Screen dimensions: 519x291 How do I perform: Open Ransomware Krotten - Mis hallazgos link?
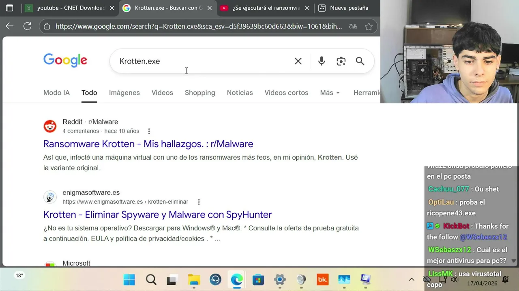point(148,144)
